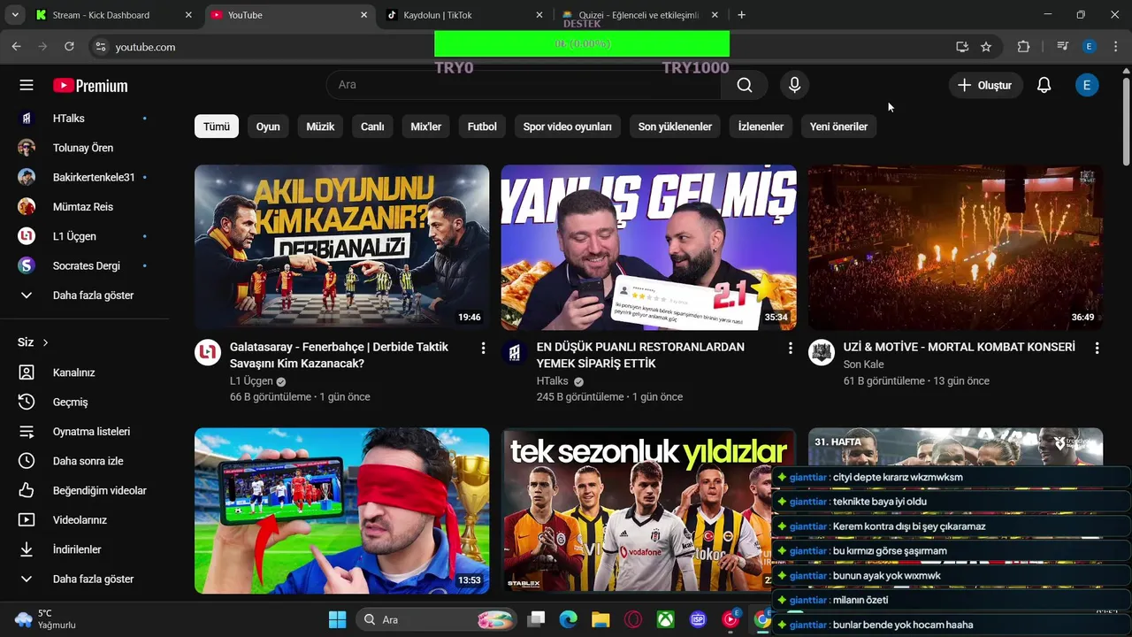Go back in the browser

pyautogui.click(x=16, y=46)
